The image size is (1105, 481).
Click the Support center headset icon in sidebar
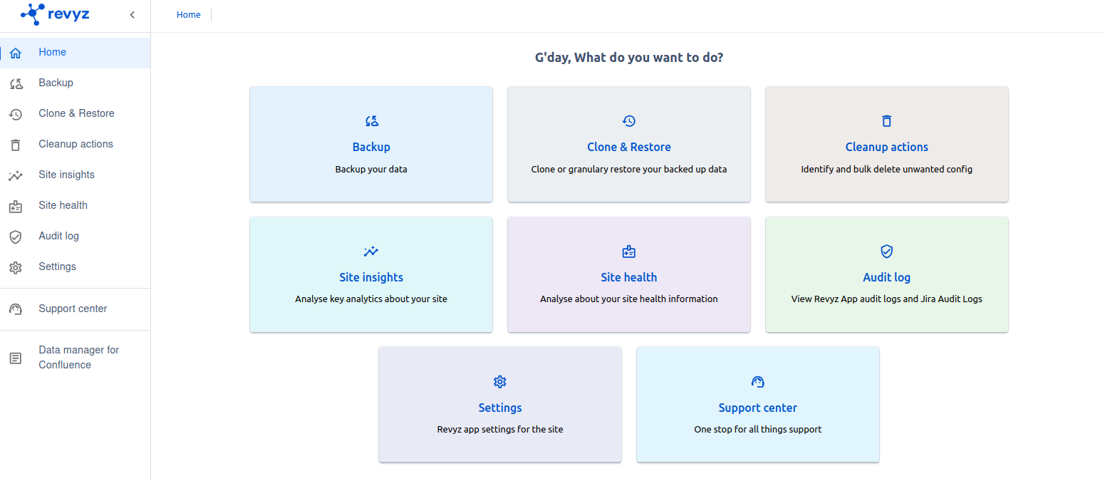[16, 309]
